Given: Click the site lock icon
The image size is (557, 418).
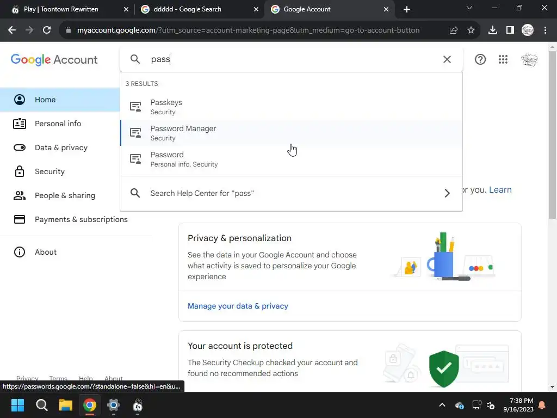Looking at the screenshot, I should point(69,30).
